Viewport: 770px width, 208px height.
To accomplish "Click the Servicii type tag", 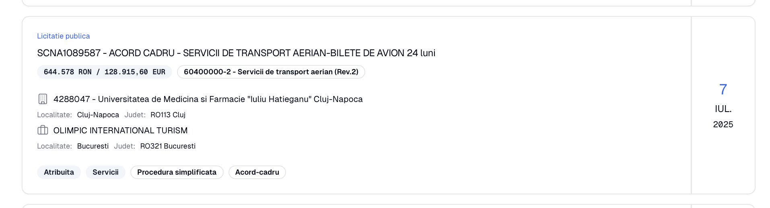I will pyautogui.click(x=105, y=172).
